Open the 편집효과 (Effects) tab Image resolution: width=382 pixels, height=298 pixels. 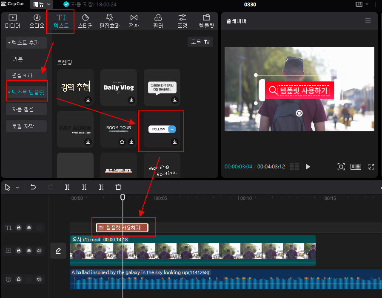110,21
